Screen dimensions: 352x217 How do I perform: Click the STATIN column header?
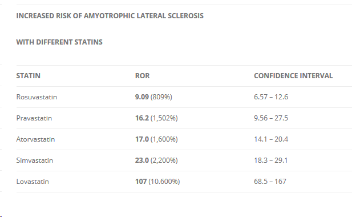coord(29,76)
